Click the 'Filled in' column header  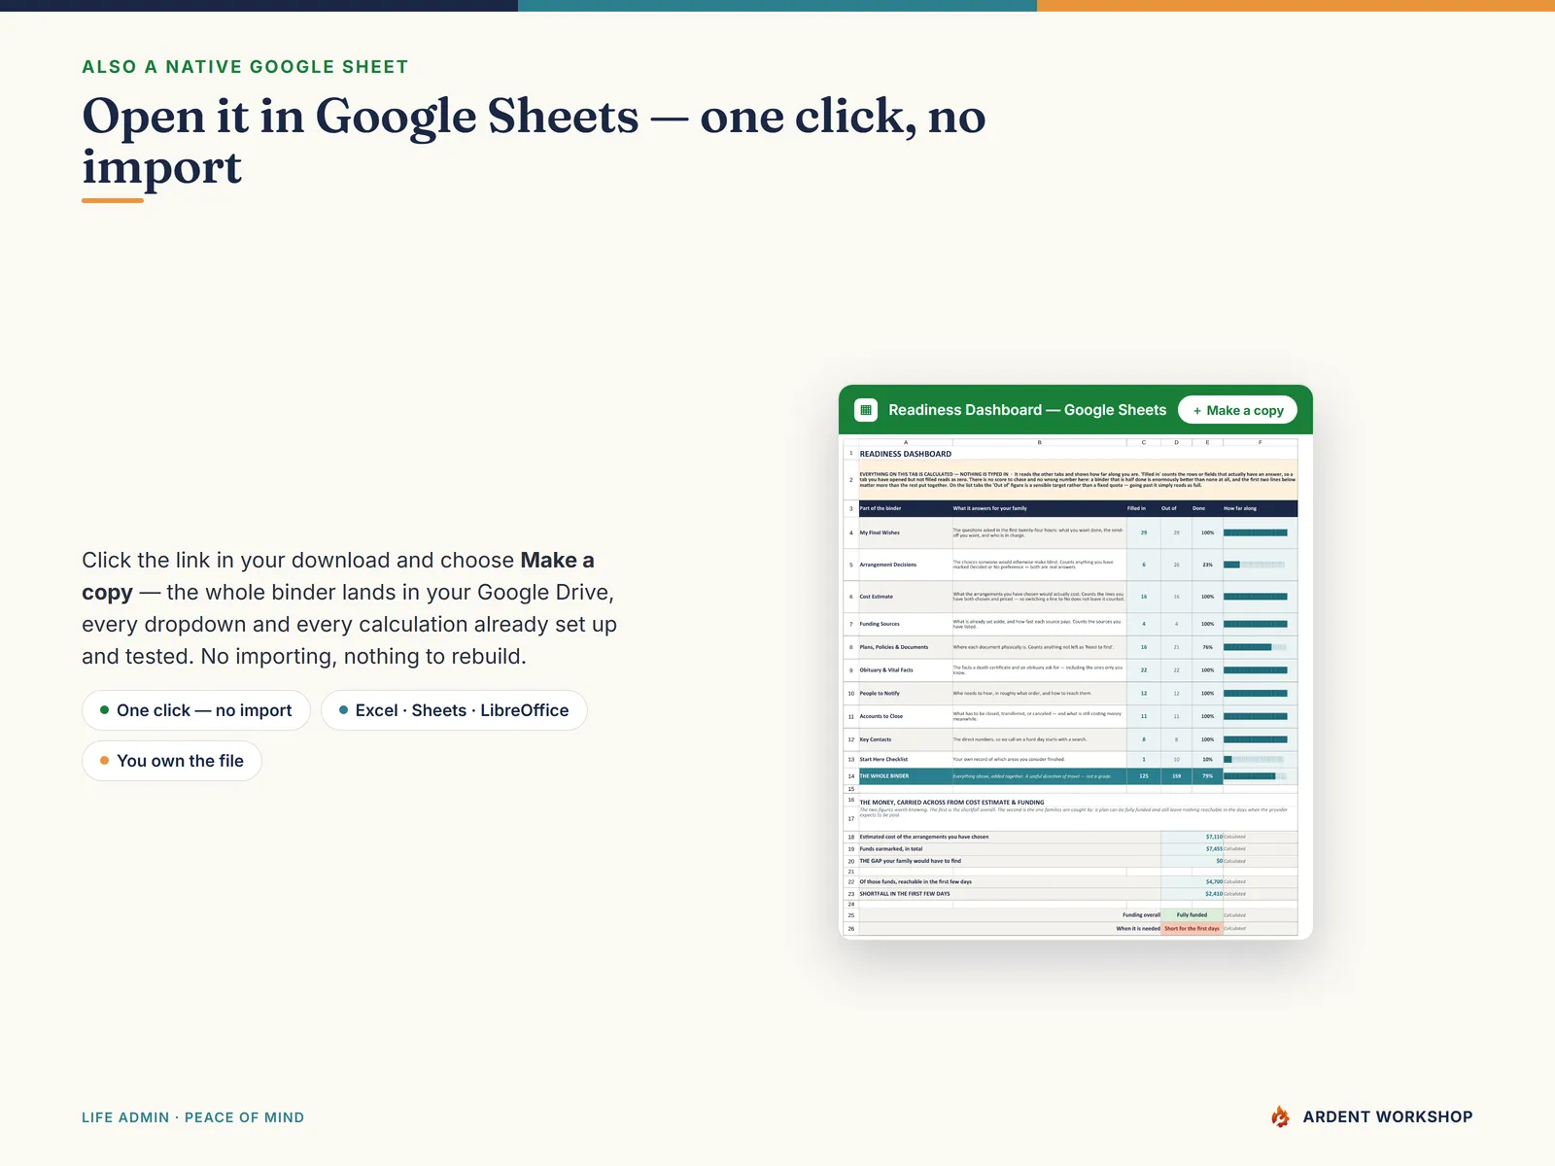(1136, 508)
